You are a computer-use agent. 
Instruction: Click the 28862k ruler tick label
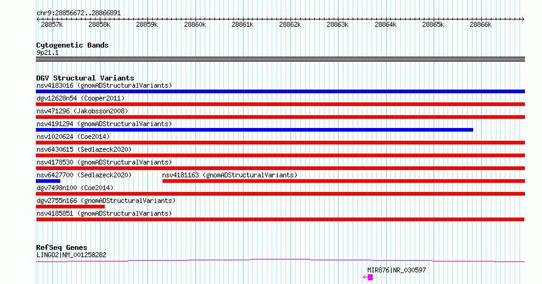click(x=290, y=24)
